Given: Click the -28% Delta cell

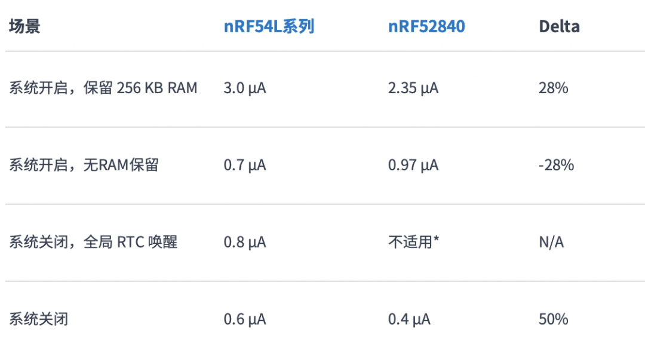Looking at the screenshot, I should point(556,165).
